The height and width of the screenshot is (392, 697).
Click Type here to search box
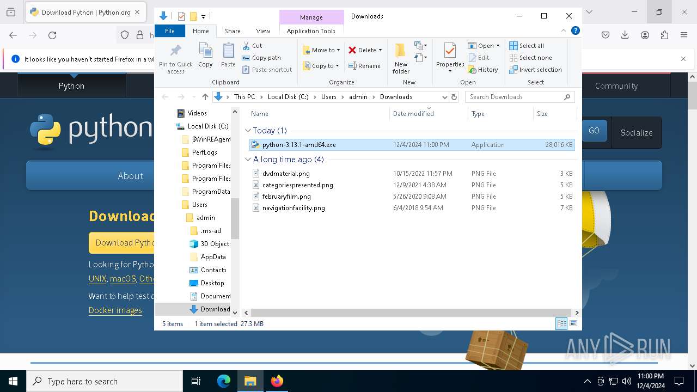pos(105,381)
